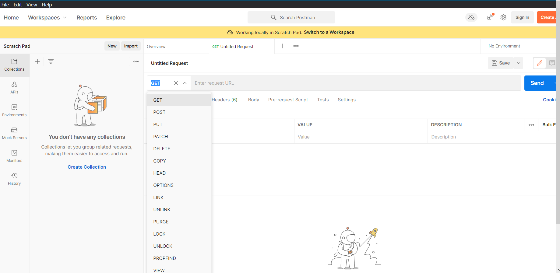
Task: Switch to the Untitled Request tab
Action: (242, 46)
